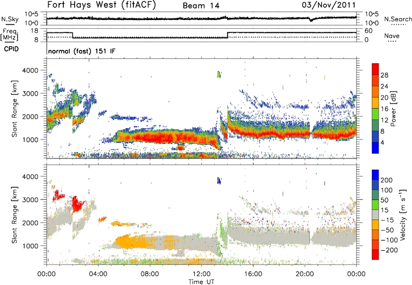Image resolution: width=412 pixels, height=285 pixels.
Task: Click the date "03/Nov/2011"
Action: [x=329, y=5]
